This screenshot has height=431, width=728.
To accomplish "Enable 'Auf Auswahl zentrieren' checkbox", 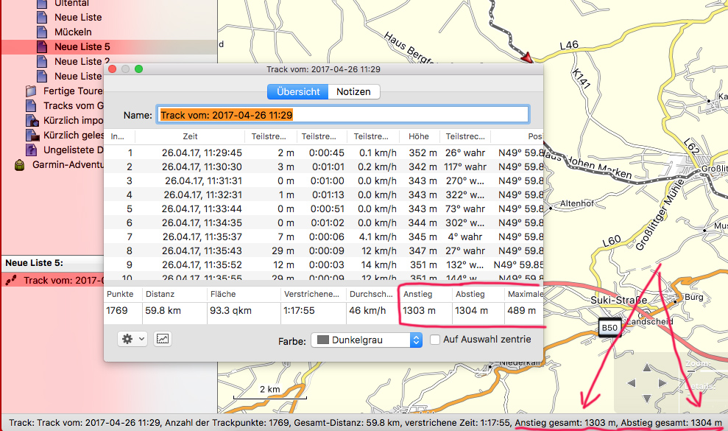I will click(x=436, y=340).
